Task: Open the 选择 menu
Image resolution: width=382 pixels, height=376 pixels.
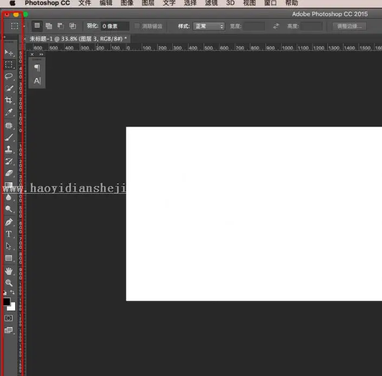Action: pos(190,3)
